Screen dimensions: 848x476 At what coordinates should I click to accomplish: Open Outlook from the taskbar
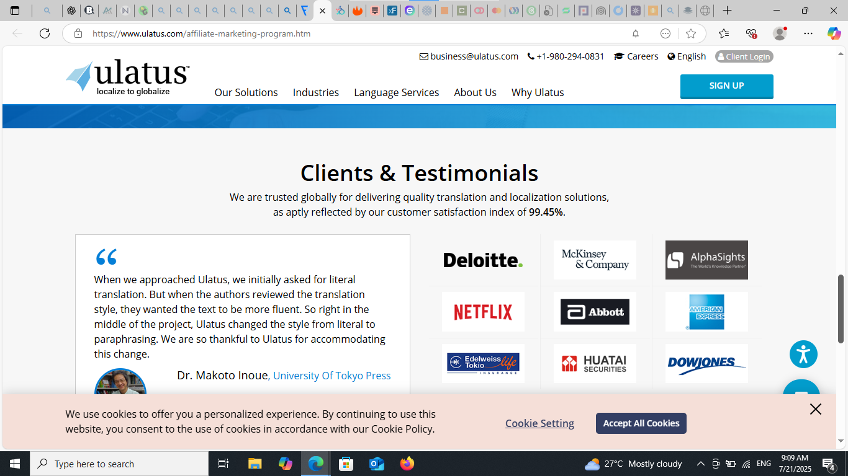click(377, 464)
